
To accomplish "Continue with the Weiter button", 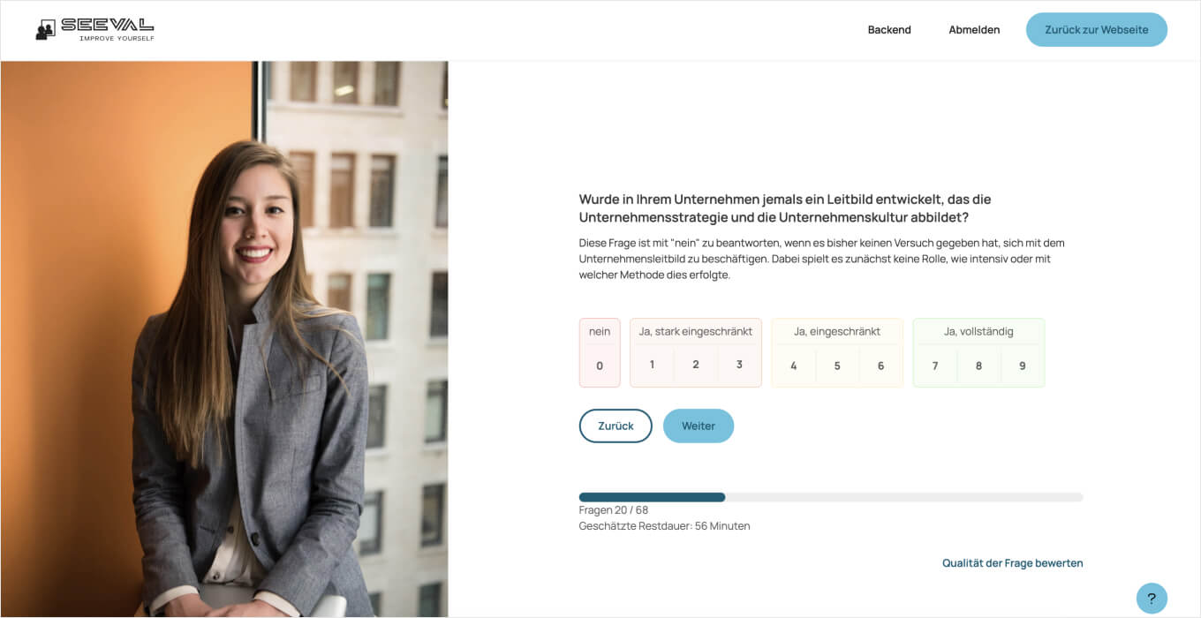I will click(699, 426).
